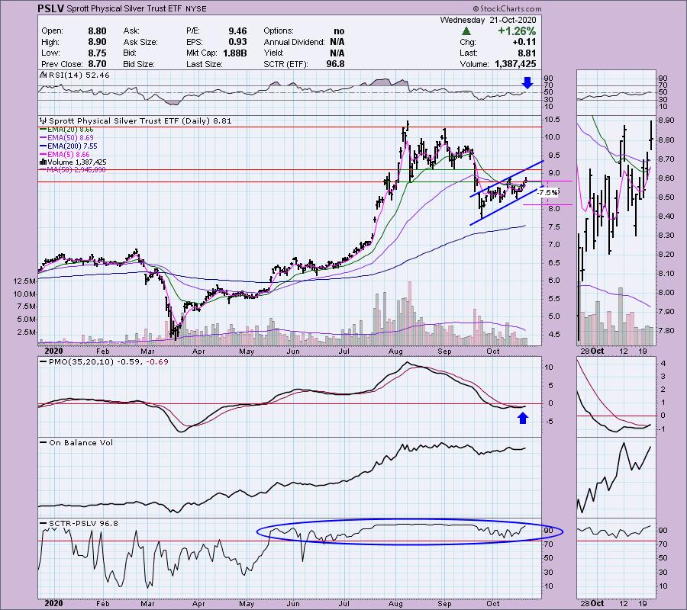Click the volume bars icon in the legend
This screenshot has height=610, width=687.
click(43, 162)
